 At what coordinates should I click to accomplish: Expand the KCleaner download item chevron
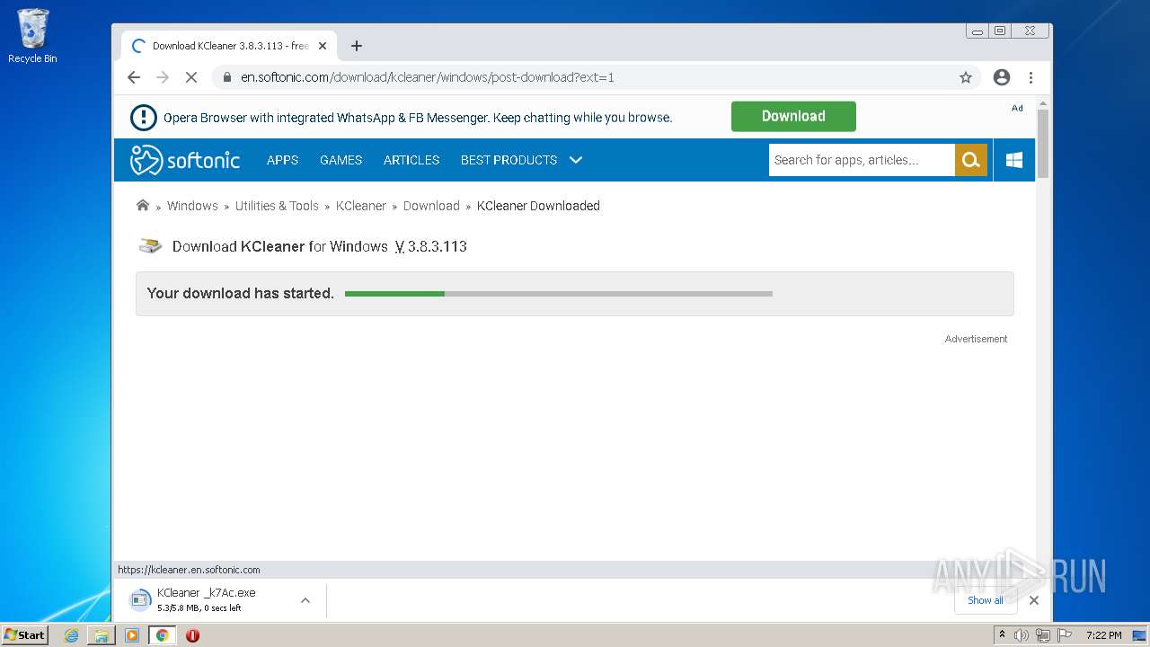(x=305, y=600)
